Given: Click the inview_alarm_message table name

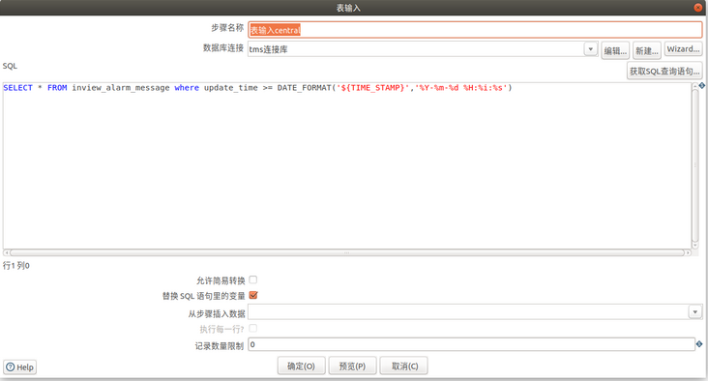Looking at the screenshot, I should (121, 88).
